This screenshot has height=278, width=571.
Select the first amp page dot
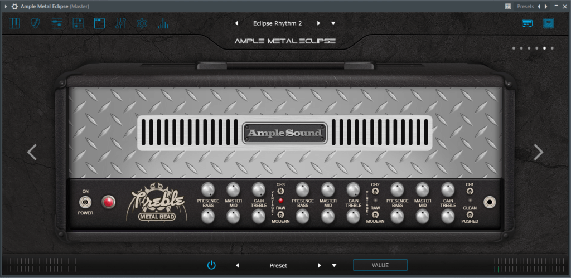(514, 48)
